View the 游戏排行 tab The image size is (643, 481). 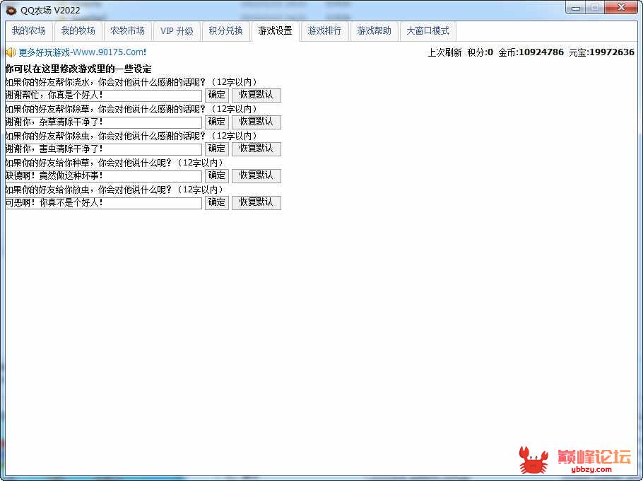[x=324, y=31]
